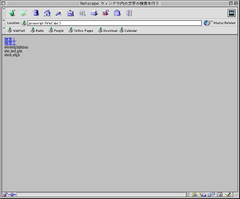
Task: Click the Location bookmark page proxy icon
Action: click(24, 23)
